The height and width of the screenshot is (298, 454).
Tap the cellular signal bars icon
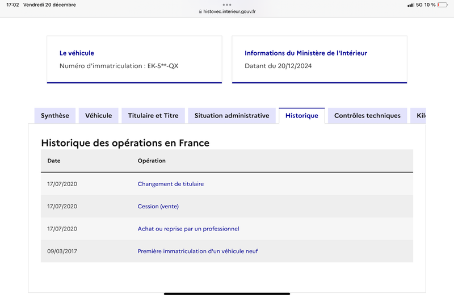coord(410,5)
